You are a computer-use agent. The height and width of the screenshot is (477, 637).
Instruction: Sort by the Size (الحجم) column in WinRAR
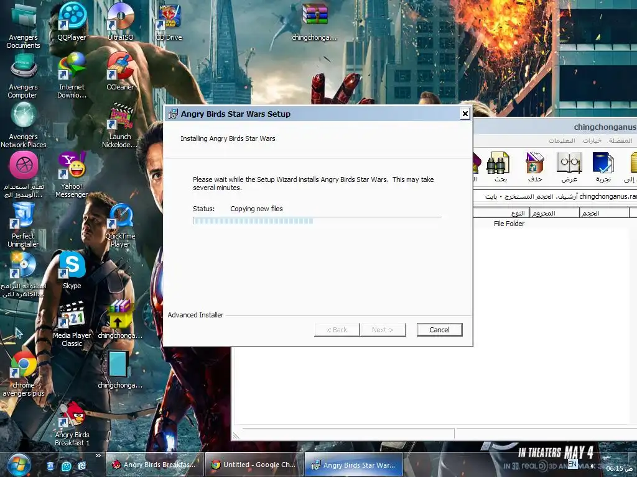(x=604, y=213)
